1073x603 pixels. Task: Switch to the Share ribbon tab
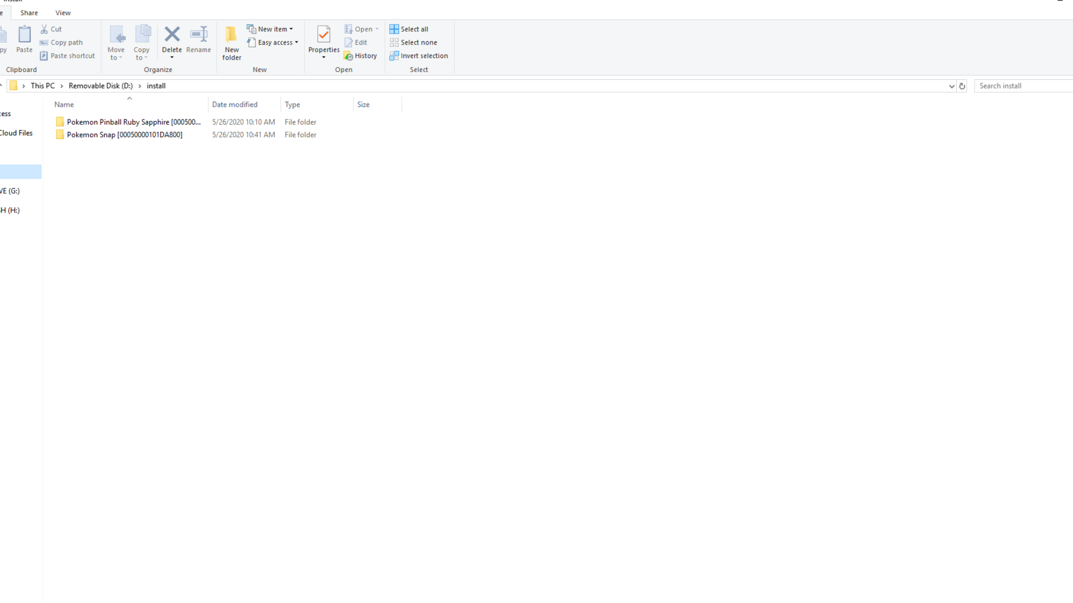coord(29,13)
